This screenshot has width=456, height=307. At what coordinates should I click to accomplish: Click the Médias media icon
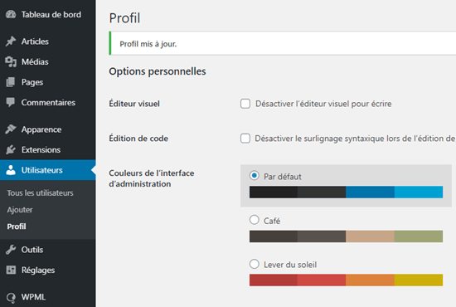(11, 61)
